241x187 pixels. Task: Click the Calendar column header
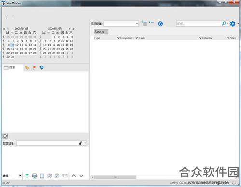coord(207,38)
